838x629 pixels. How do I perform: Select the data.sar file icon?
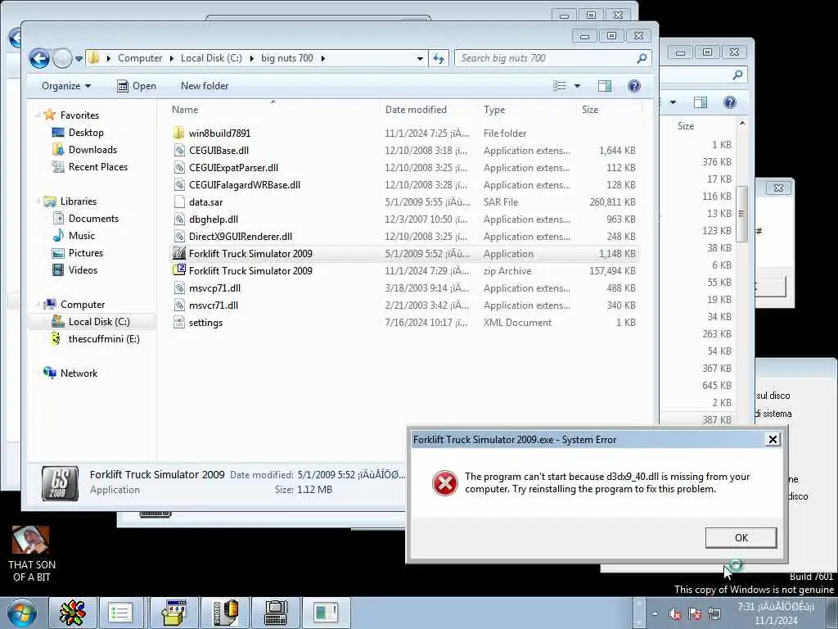pyautogui.click(x=179, y=202)
